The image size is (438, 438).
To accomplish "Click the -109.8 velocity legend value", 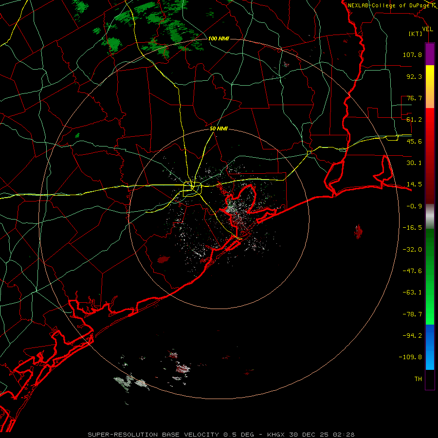I will pos(410,357).
